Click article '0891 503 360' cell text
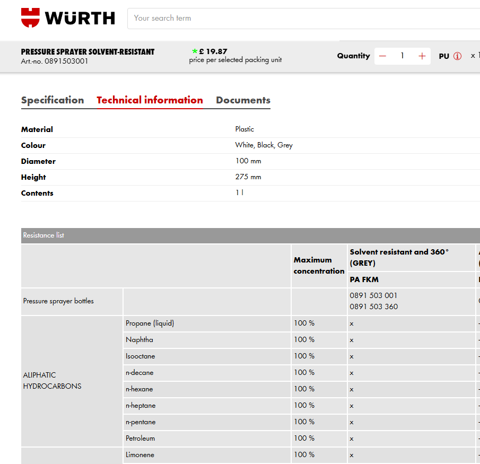Screen dimensions: 480x464 [x=373, y=307]
